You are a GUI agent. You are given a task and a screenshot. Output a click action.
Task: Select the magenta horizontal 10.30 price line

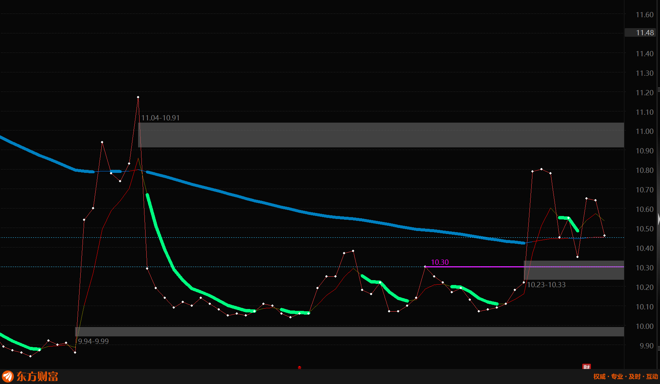coord(524,267)
